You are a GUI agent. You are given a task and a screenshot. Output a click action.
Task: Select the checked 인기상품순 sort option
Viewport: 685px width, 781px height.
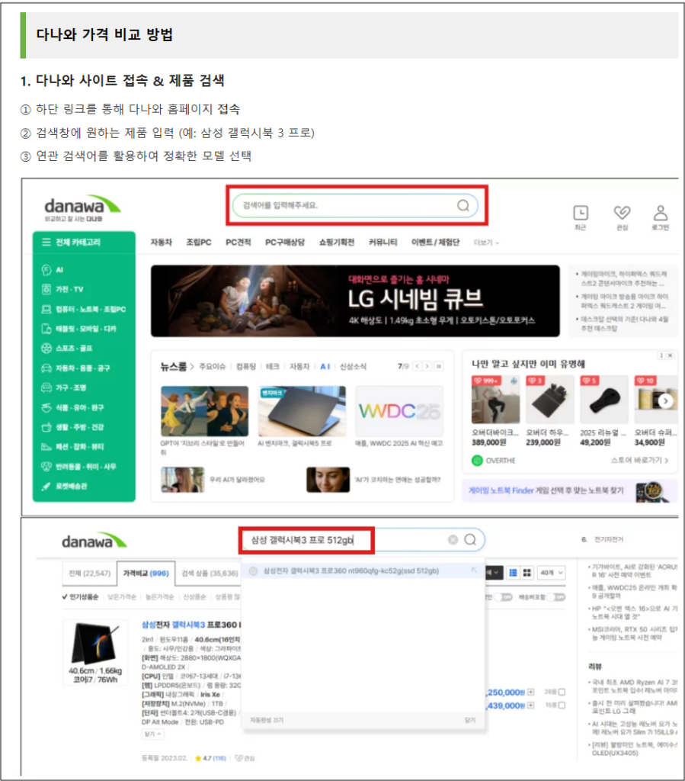80,596
